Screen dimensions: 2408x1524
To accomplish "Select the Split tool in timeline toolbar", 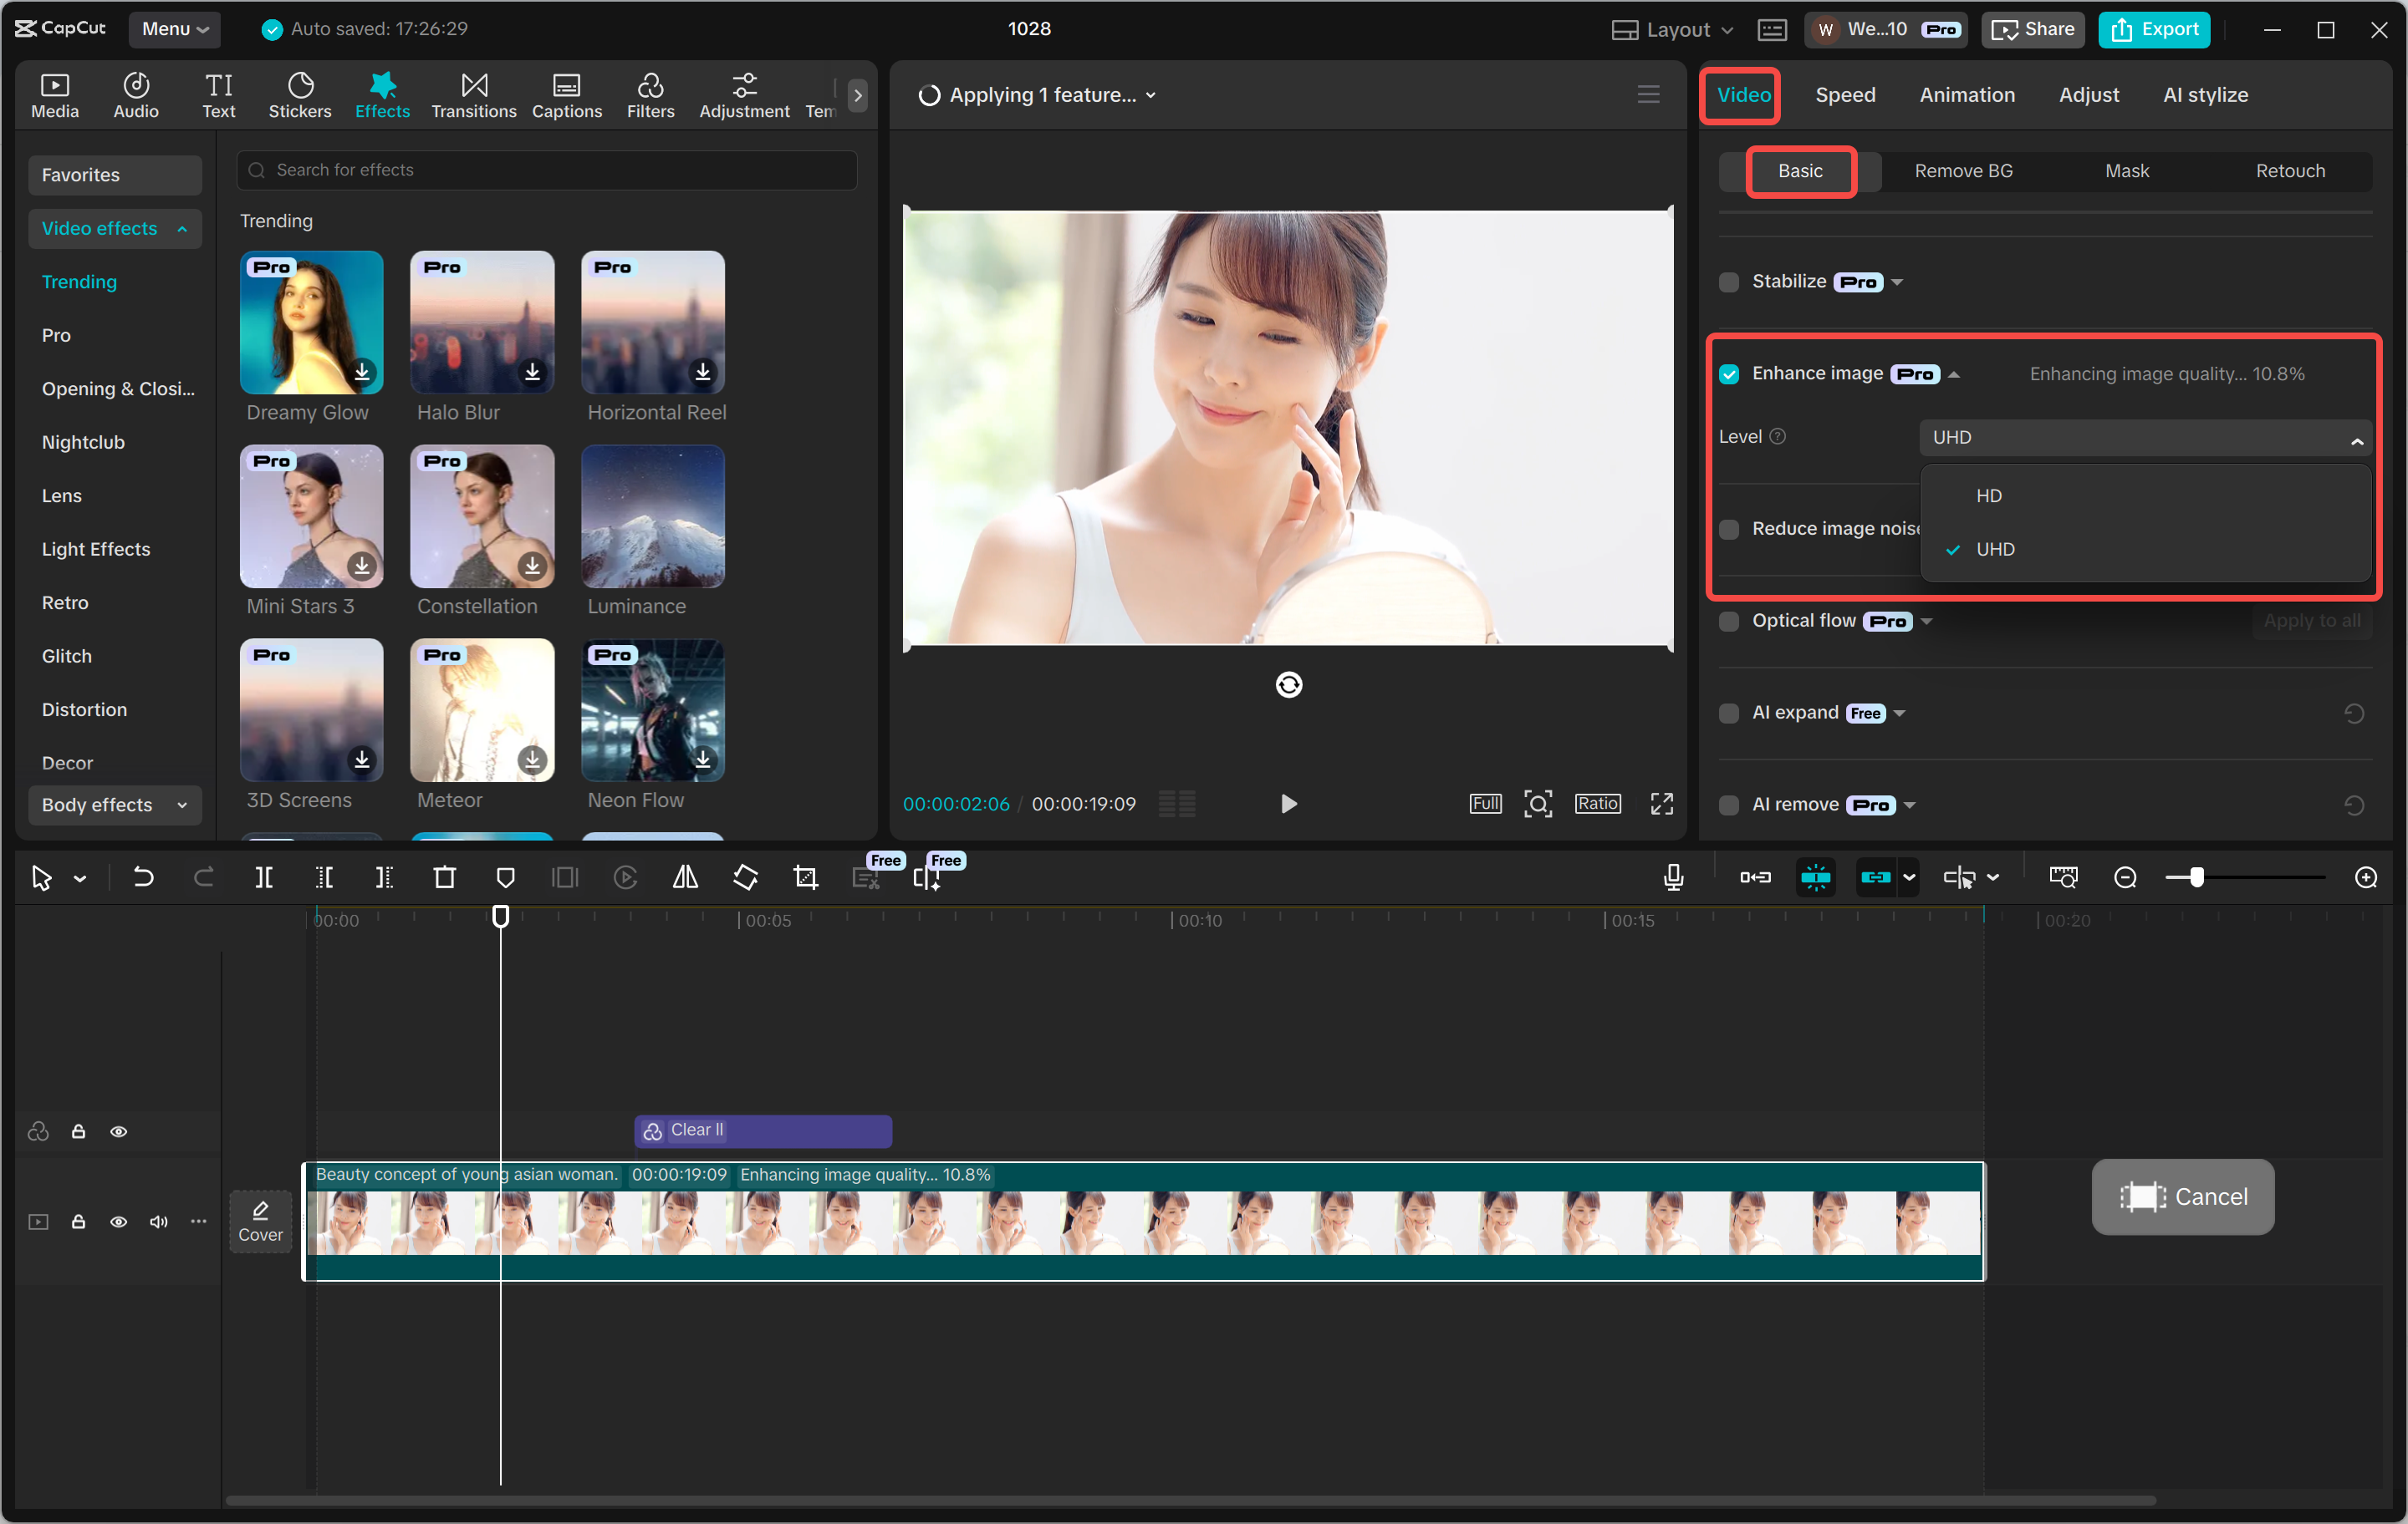I will pyautogui.click(x=264, y=876).
